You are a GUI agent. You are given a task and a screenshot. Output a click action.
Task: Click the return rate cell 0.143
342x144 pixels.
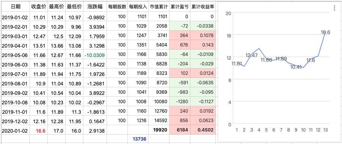point(203,45)
